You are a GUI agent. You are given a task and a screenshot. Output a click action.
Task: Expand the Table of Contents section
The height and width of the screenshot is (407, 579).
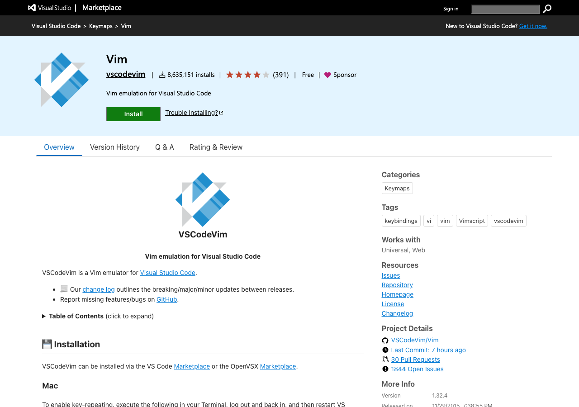76,316
